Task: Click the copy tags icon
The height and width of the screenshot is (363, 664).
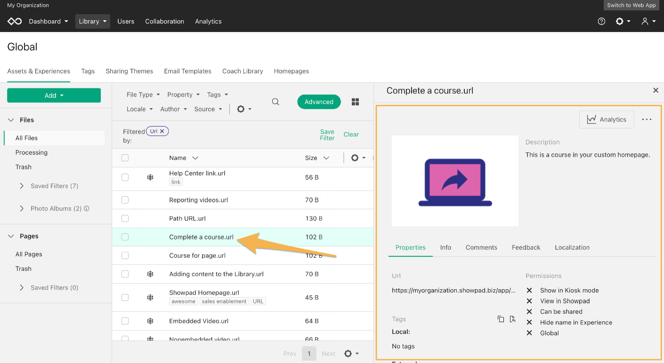Action: pos(501,319)
